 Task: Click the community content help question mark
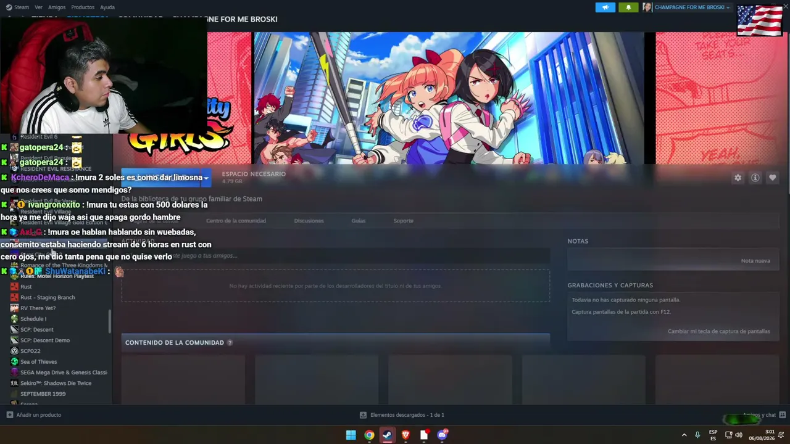(230, 343)
